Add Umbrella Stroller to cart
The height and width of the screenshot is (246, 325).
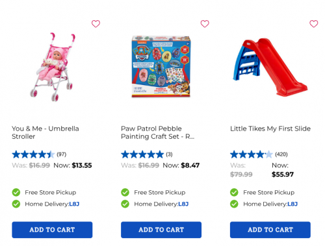[x=52, y=230]
